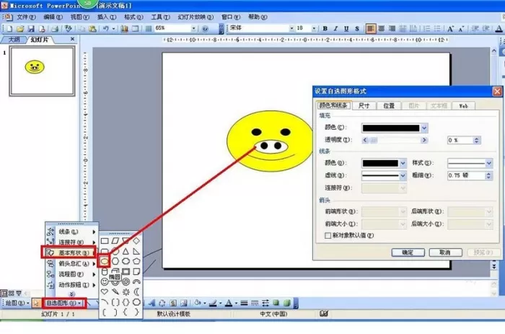Click the New presentation icon in toolbar
505x334 pixels.
(x=9, y=29)
